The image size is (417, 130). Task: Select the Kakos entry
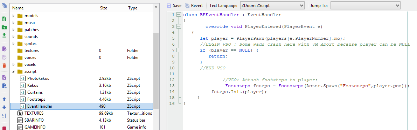coord(81,85)
